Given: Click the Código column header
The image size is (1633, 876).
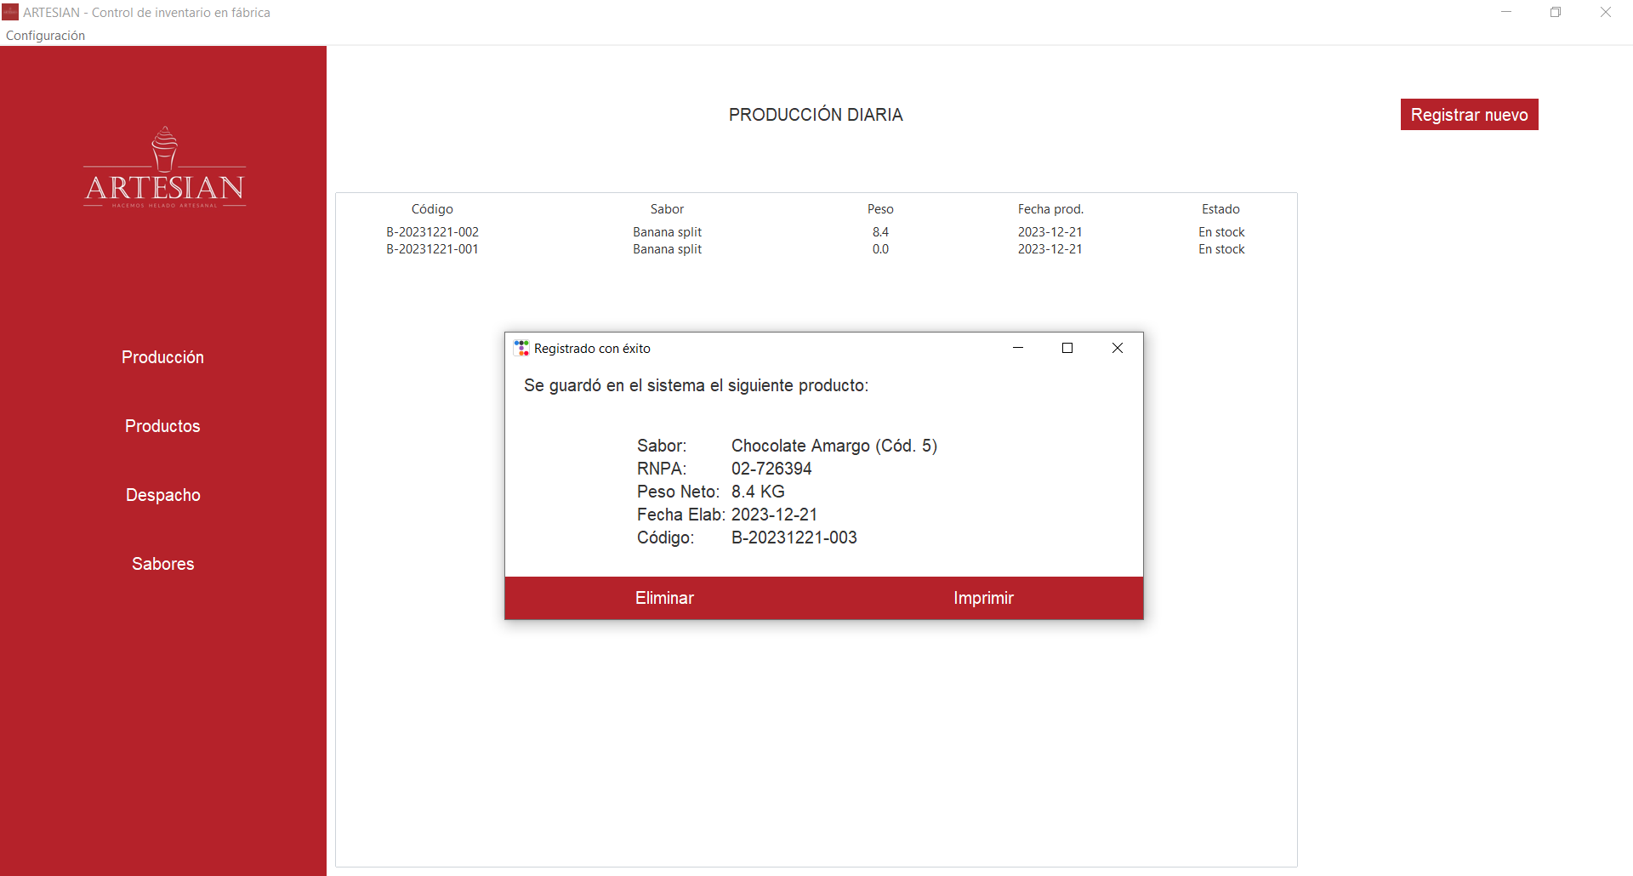Looking at the screenshot, I should tap(432, 209).
